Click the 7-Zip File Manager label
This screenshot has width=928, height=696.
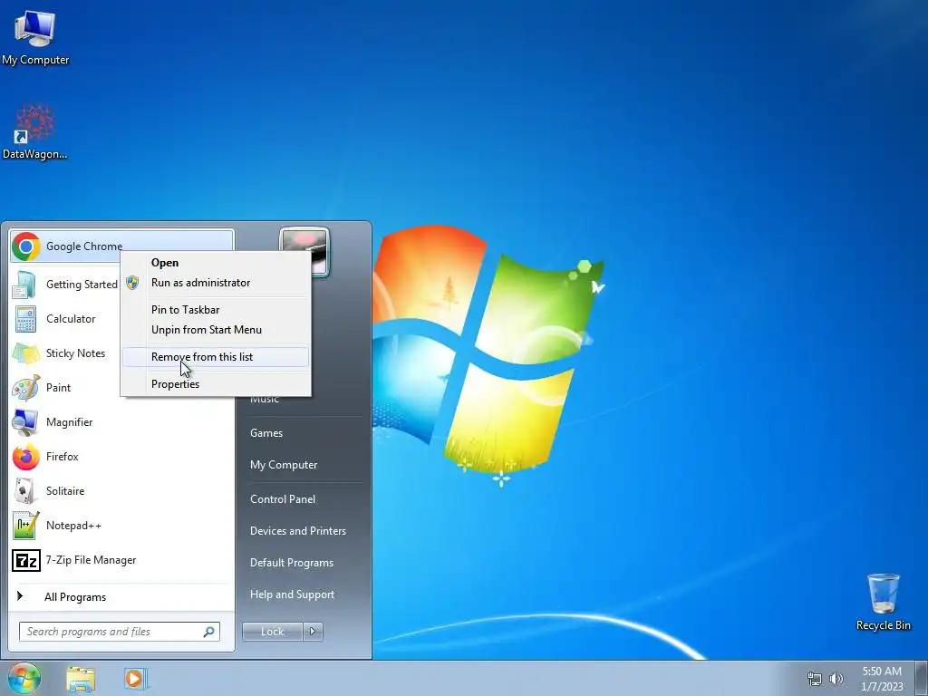point(92,560)
